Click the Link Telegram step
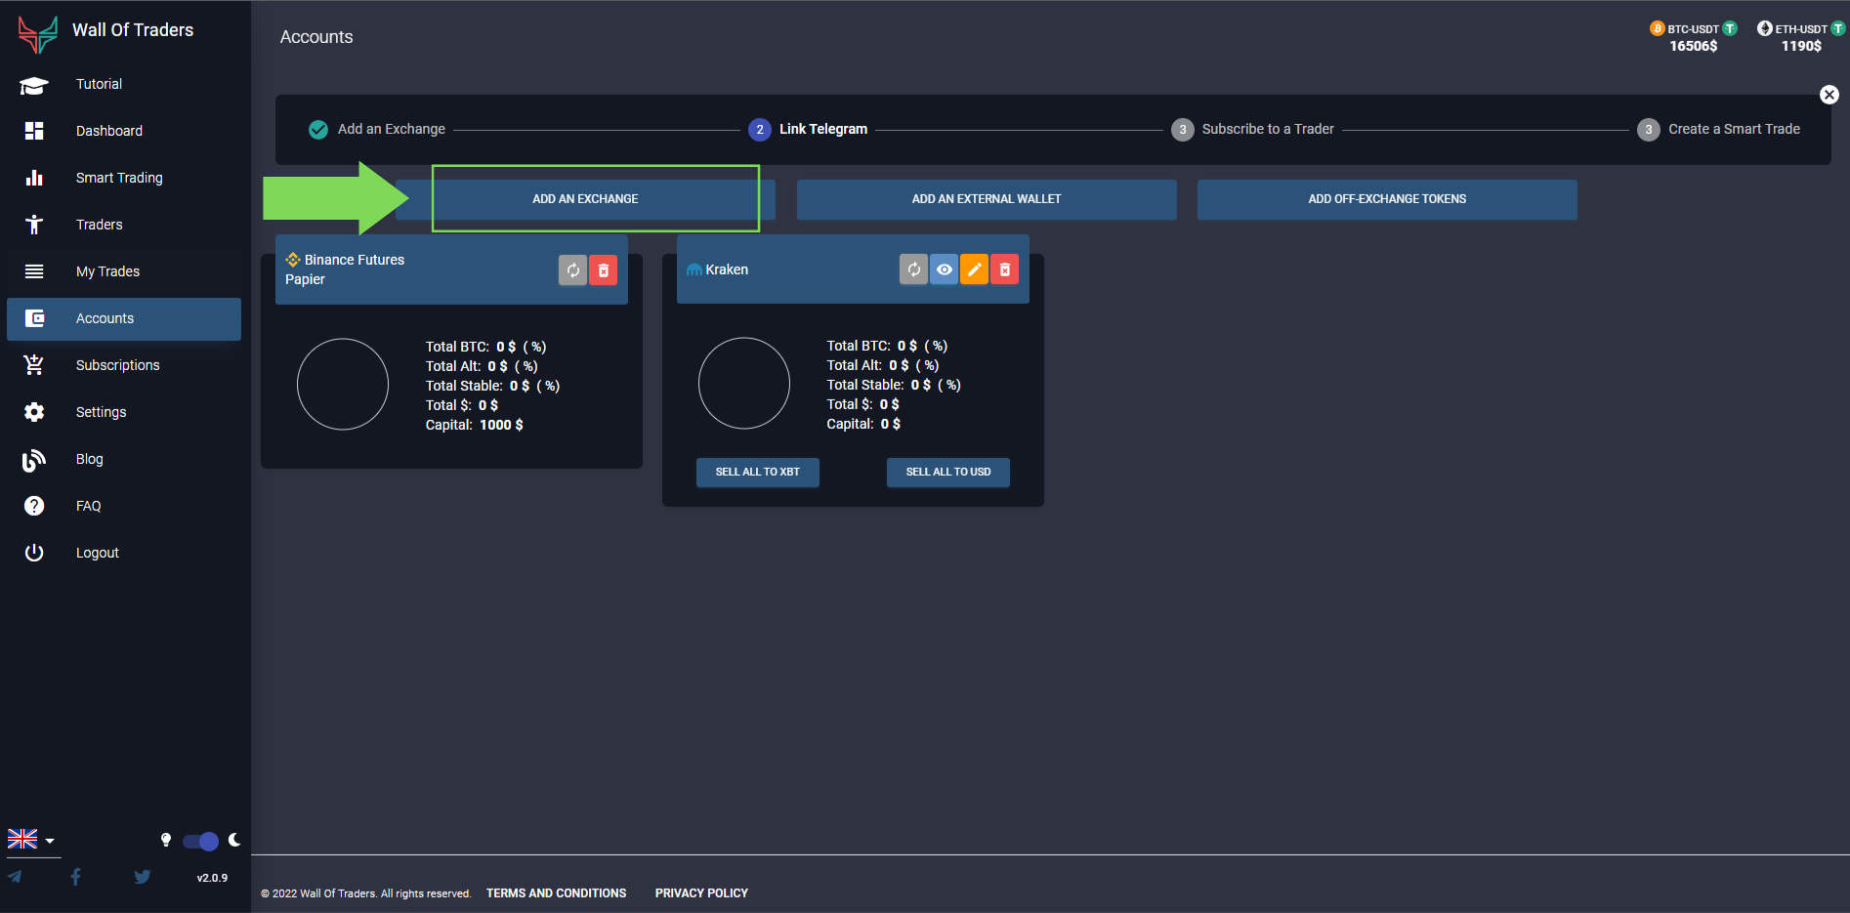The image size is (1850, 913). tap(808, 129)
